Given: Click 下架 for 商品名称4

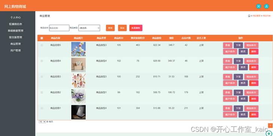Looking at the screenshot, I should (238, 61).
